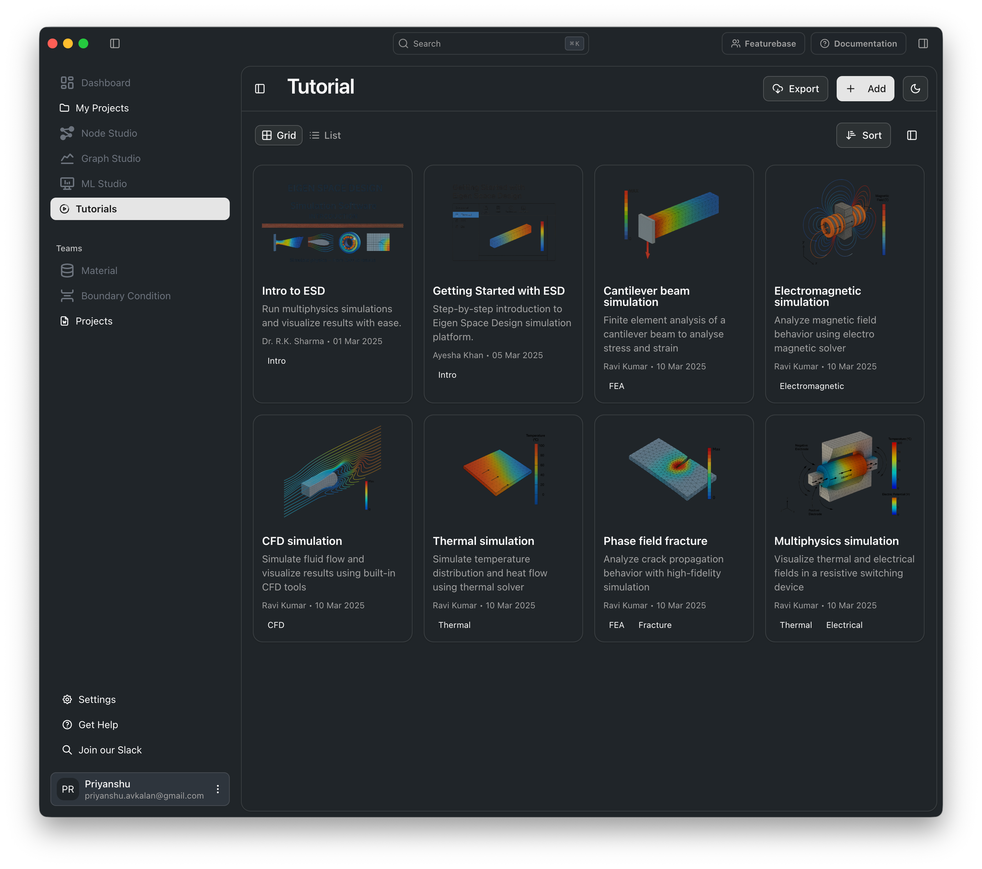
Task: Go to My Projects
Action: pos(140,108)
